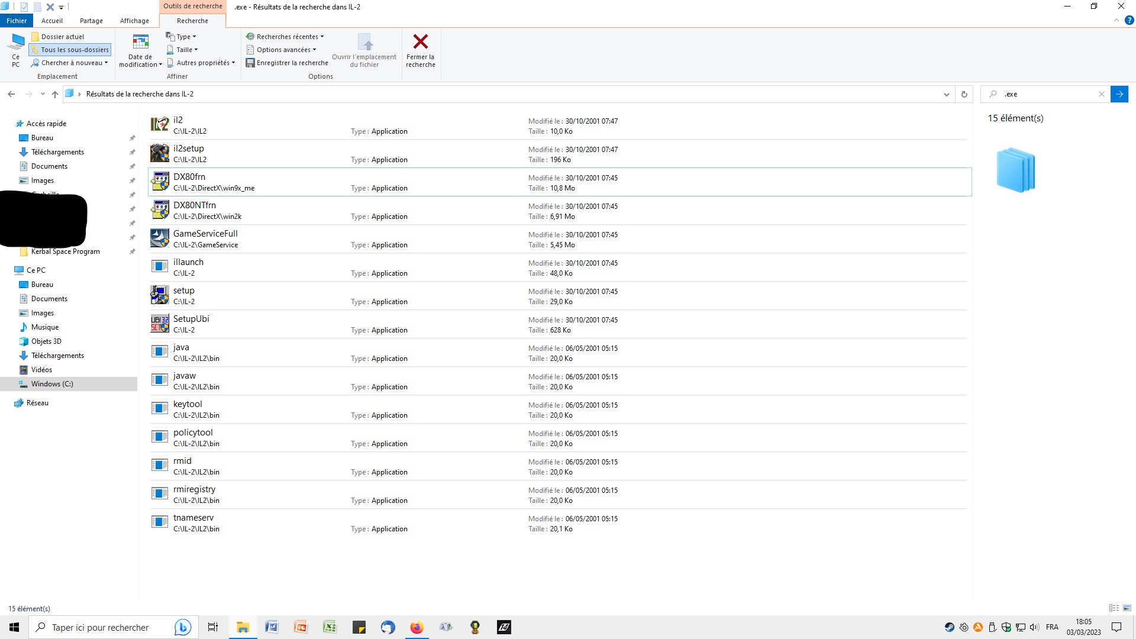Open Accès rapide in navigation pane
This screenshot has height=639, width=1136.
(46, 124)
